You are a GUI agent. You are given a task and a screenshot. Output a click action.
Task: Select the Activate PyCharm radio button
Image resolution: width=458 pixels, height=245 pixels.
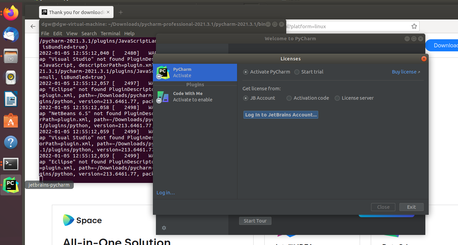coord(246,72)
